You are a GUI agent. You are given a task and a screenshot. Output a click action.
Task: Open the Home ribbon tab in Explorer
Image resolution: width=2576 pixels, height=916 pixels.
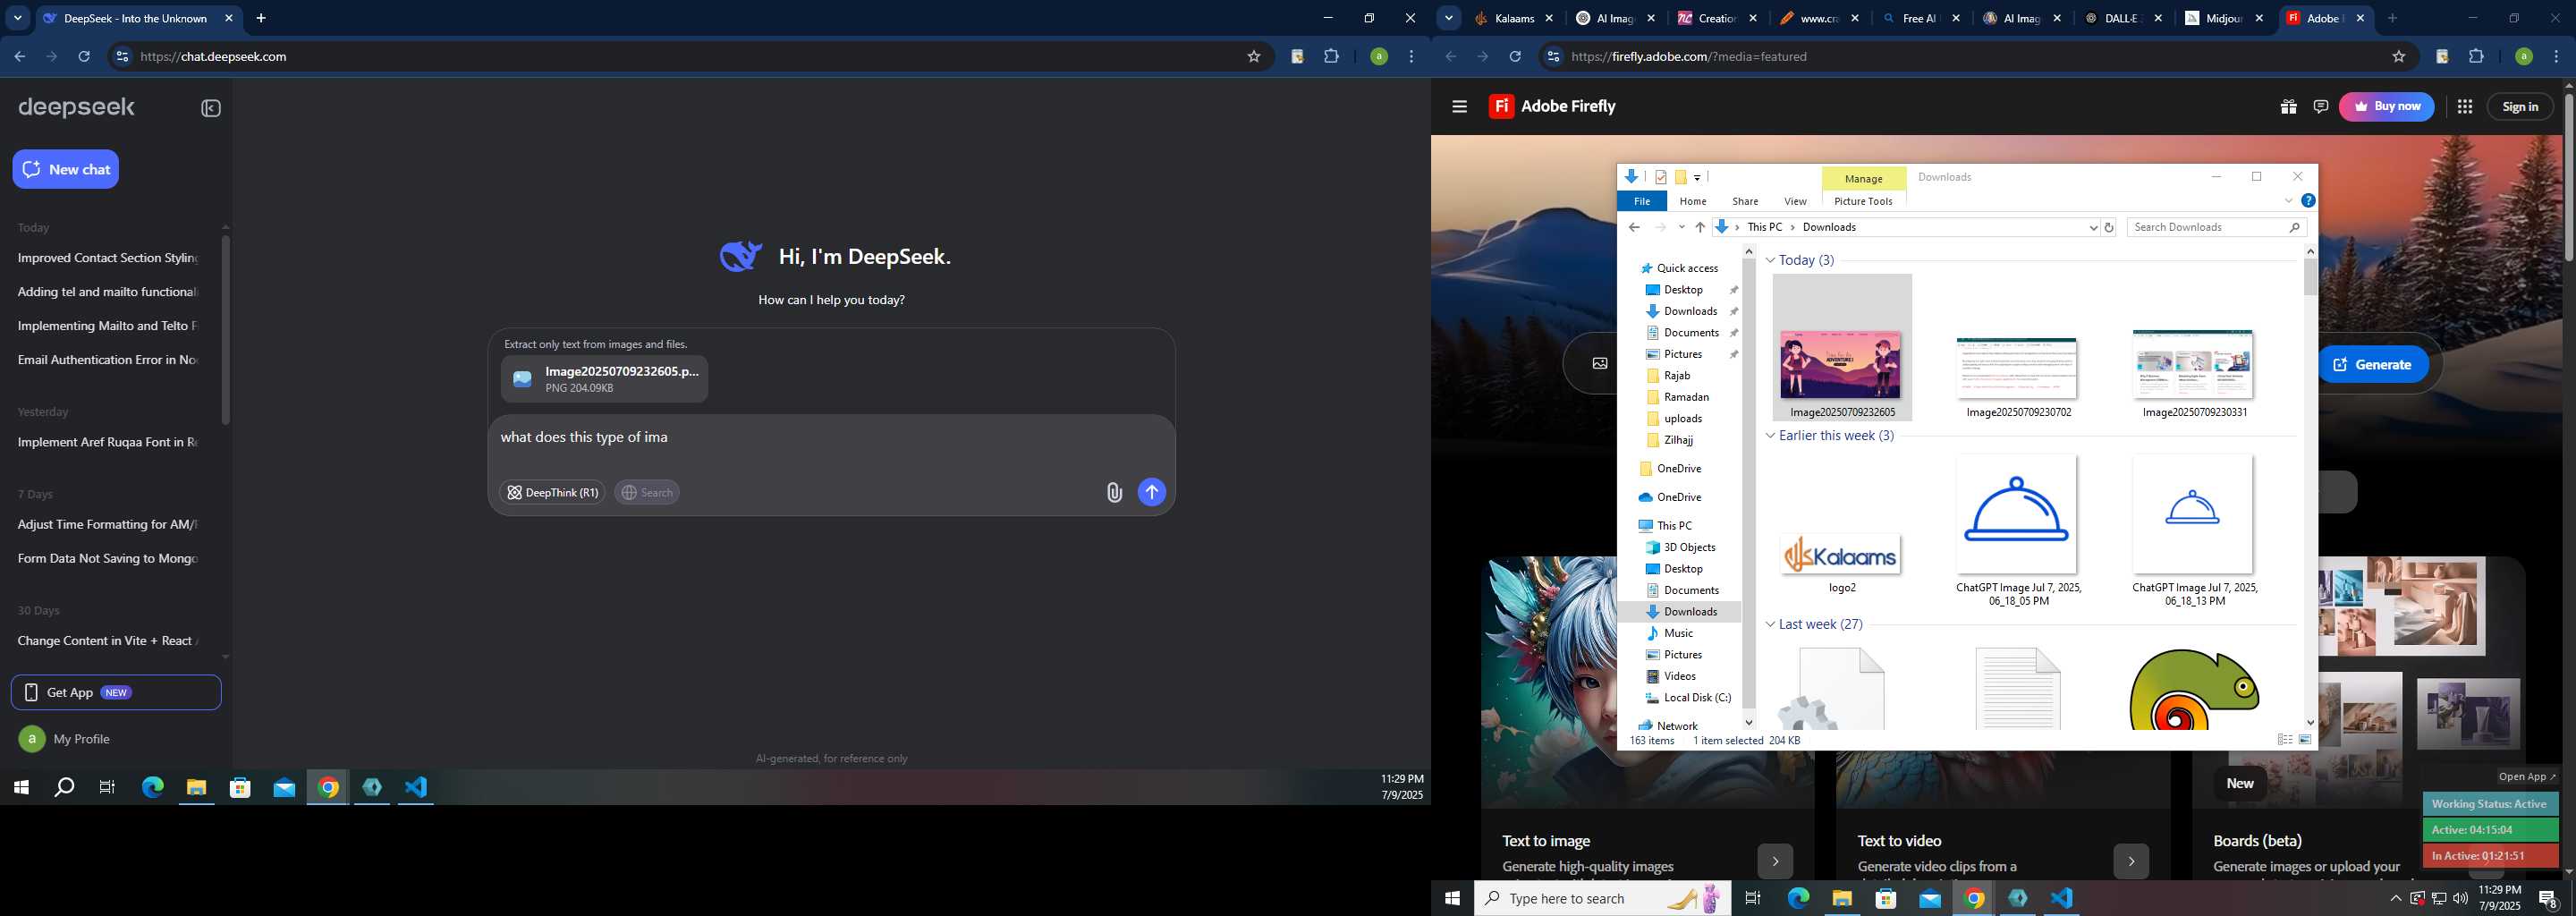(x=1693, y=201)
